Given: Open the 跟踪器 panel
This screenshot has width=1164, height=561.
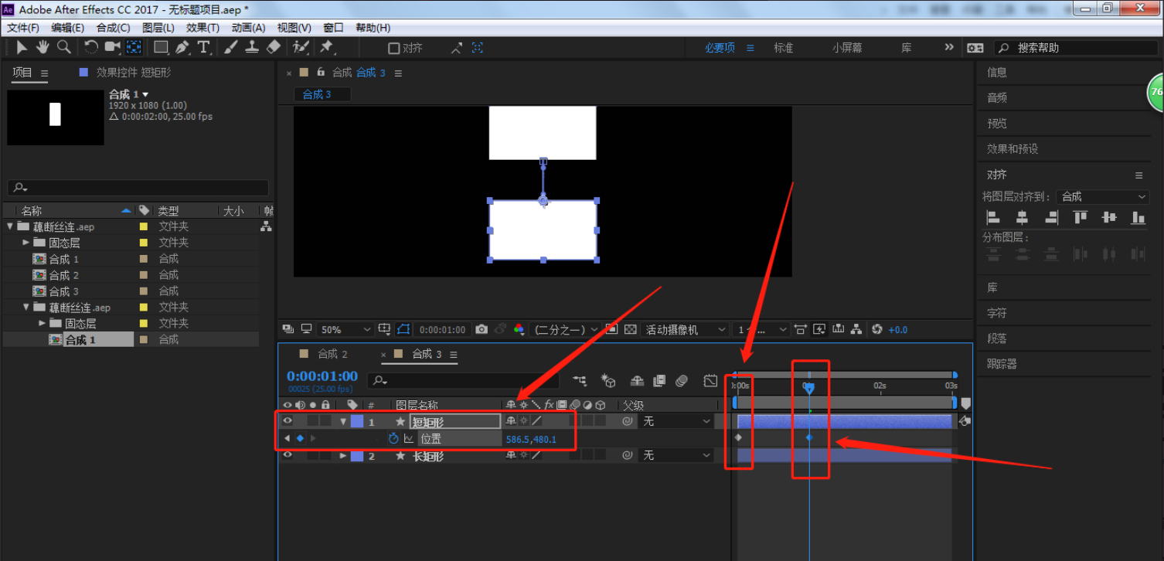Looking at the screenshot, I should tap(1002, 363).
